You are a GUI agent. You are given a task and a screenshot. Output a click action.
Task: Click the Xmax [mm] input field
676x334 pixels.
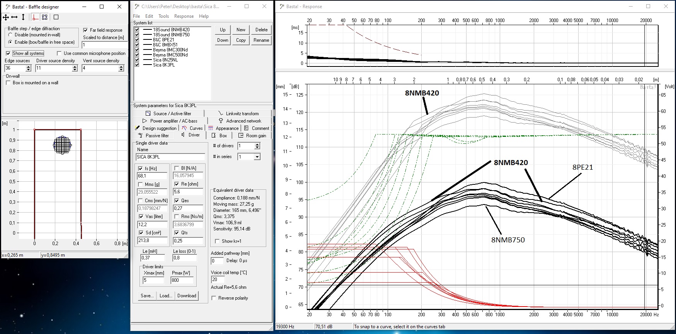153,280
